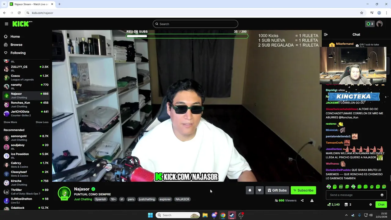
Task: Click the Kick search field
Action: (195, 24)
